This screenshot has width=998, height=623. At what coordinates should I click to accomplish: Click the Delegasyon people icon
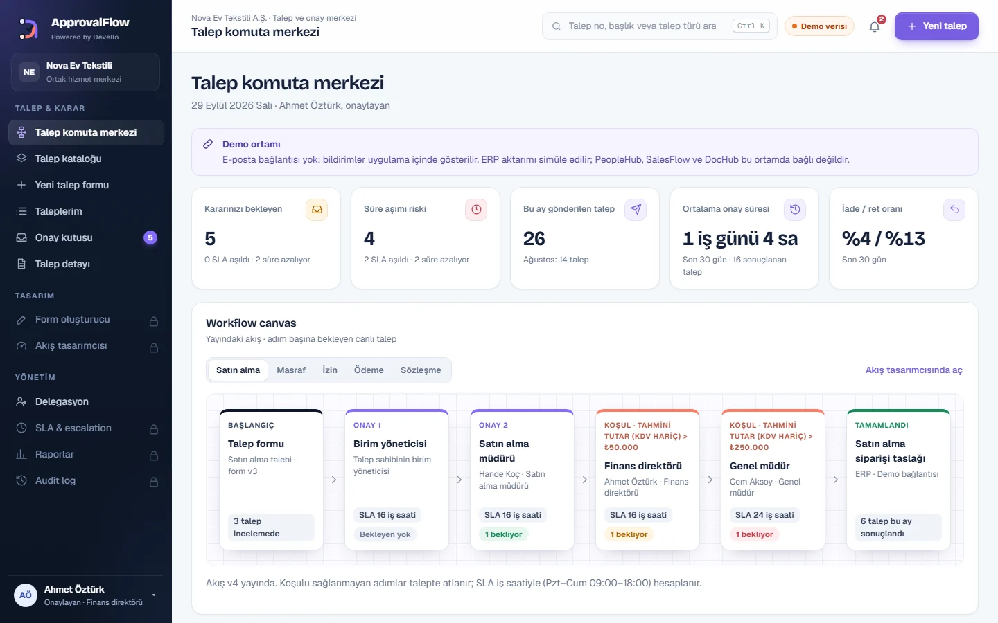[x=21, y=401]
